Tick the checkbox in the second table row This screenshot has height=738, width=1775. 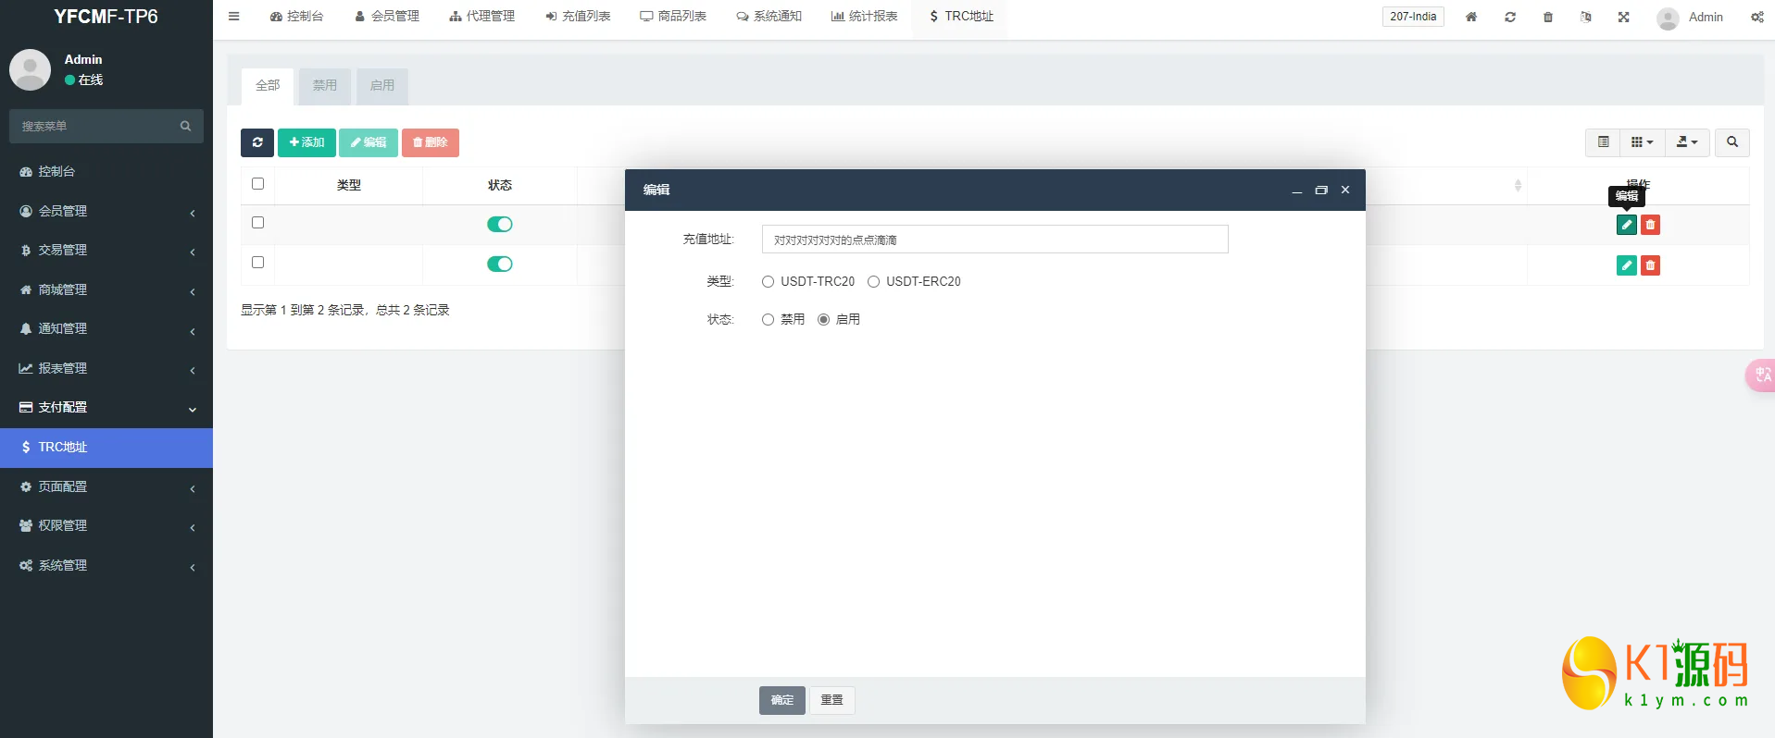(258, 263)
